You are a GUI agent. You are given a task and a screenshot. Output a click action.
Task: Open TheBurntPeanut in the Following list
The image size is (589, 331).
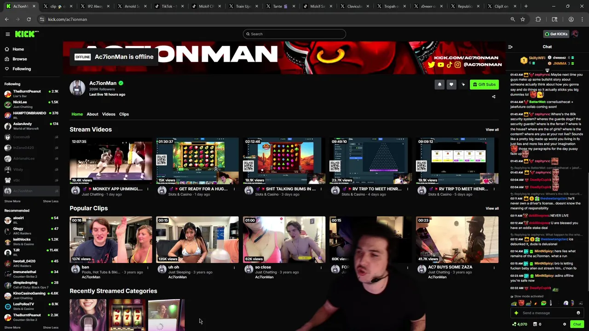(x=31, y=93)
